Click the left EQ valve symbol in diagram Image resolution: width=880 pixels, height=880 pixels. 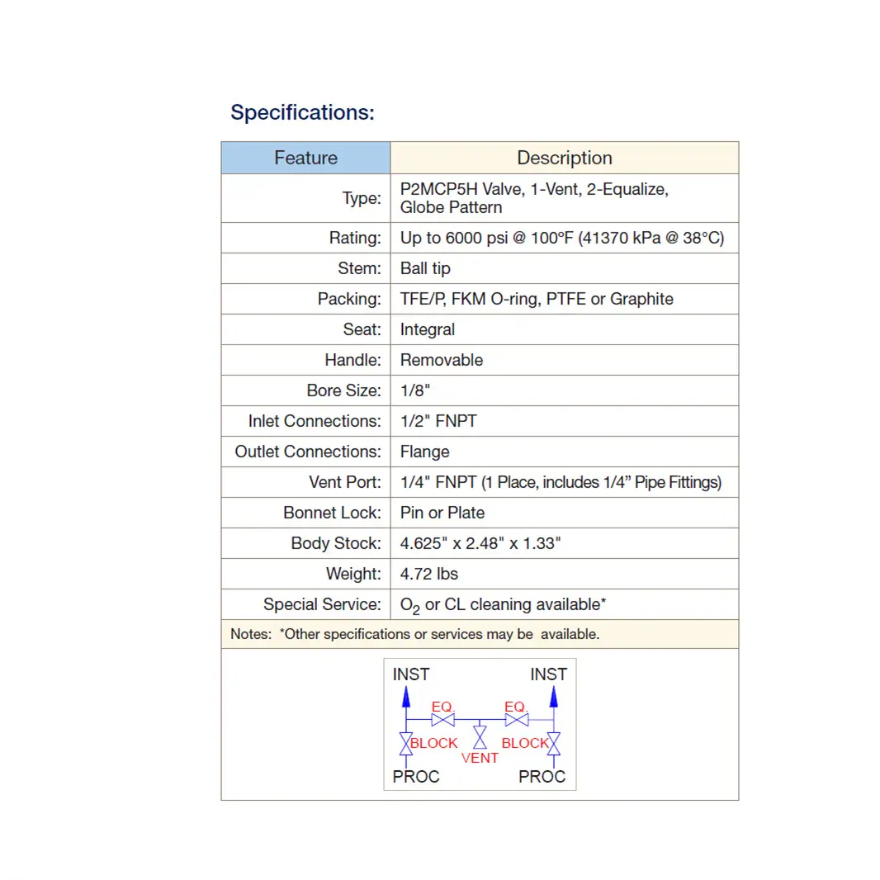point(442,720)
